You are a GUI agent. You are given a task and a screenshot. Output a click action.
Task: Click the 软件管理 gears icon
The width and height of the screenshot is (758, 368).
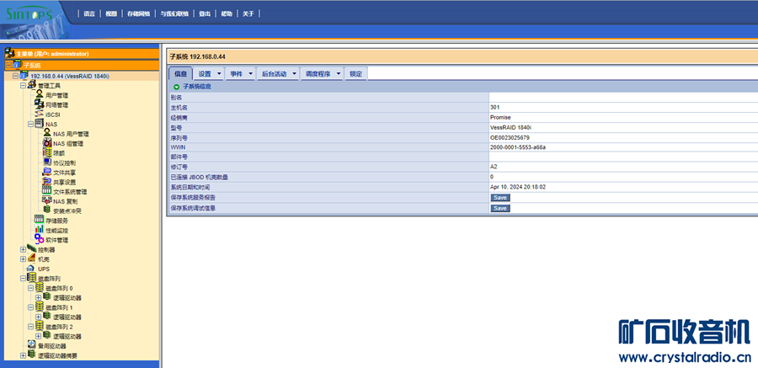[x=39, y=239]
